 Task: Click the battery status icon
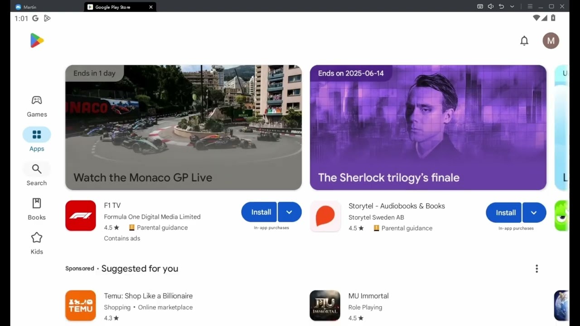pos(553,18)
